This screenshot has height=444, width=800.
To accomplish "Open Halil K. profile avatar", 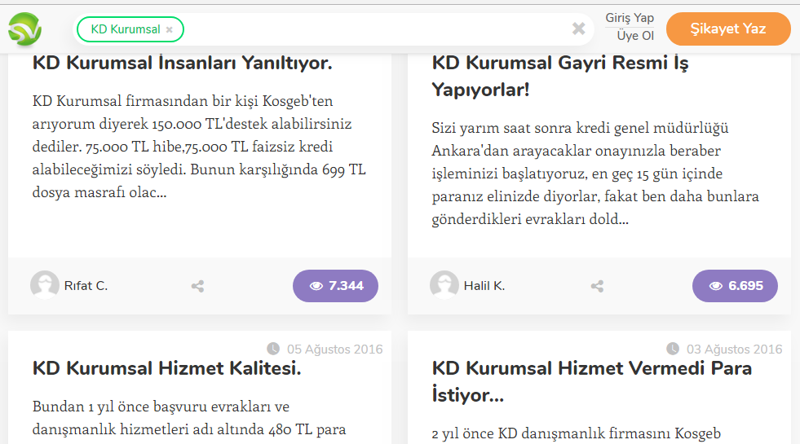I will (x=444, y=285).
